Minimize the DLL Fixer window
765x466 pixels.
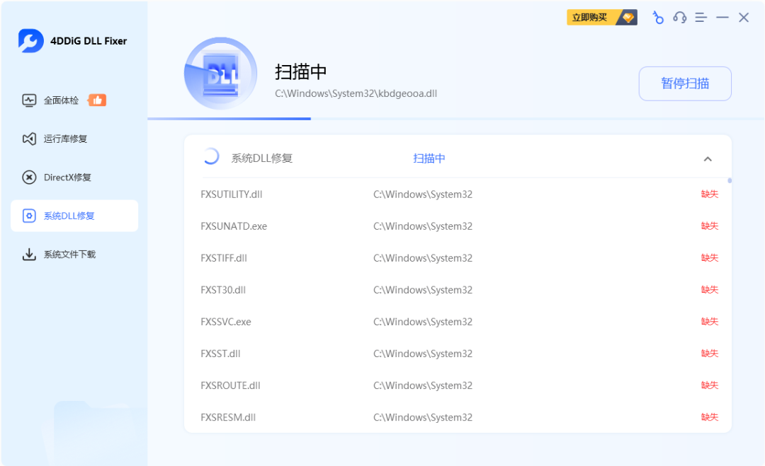click(x=722, y=18)
